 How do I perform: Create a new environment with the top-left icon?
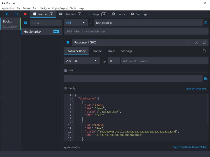pyautogui.click(x=7, y=14)
